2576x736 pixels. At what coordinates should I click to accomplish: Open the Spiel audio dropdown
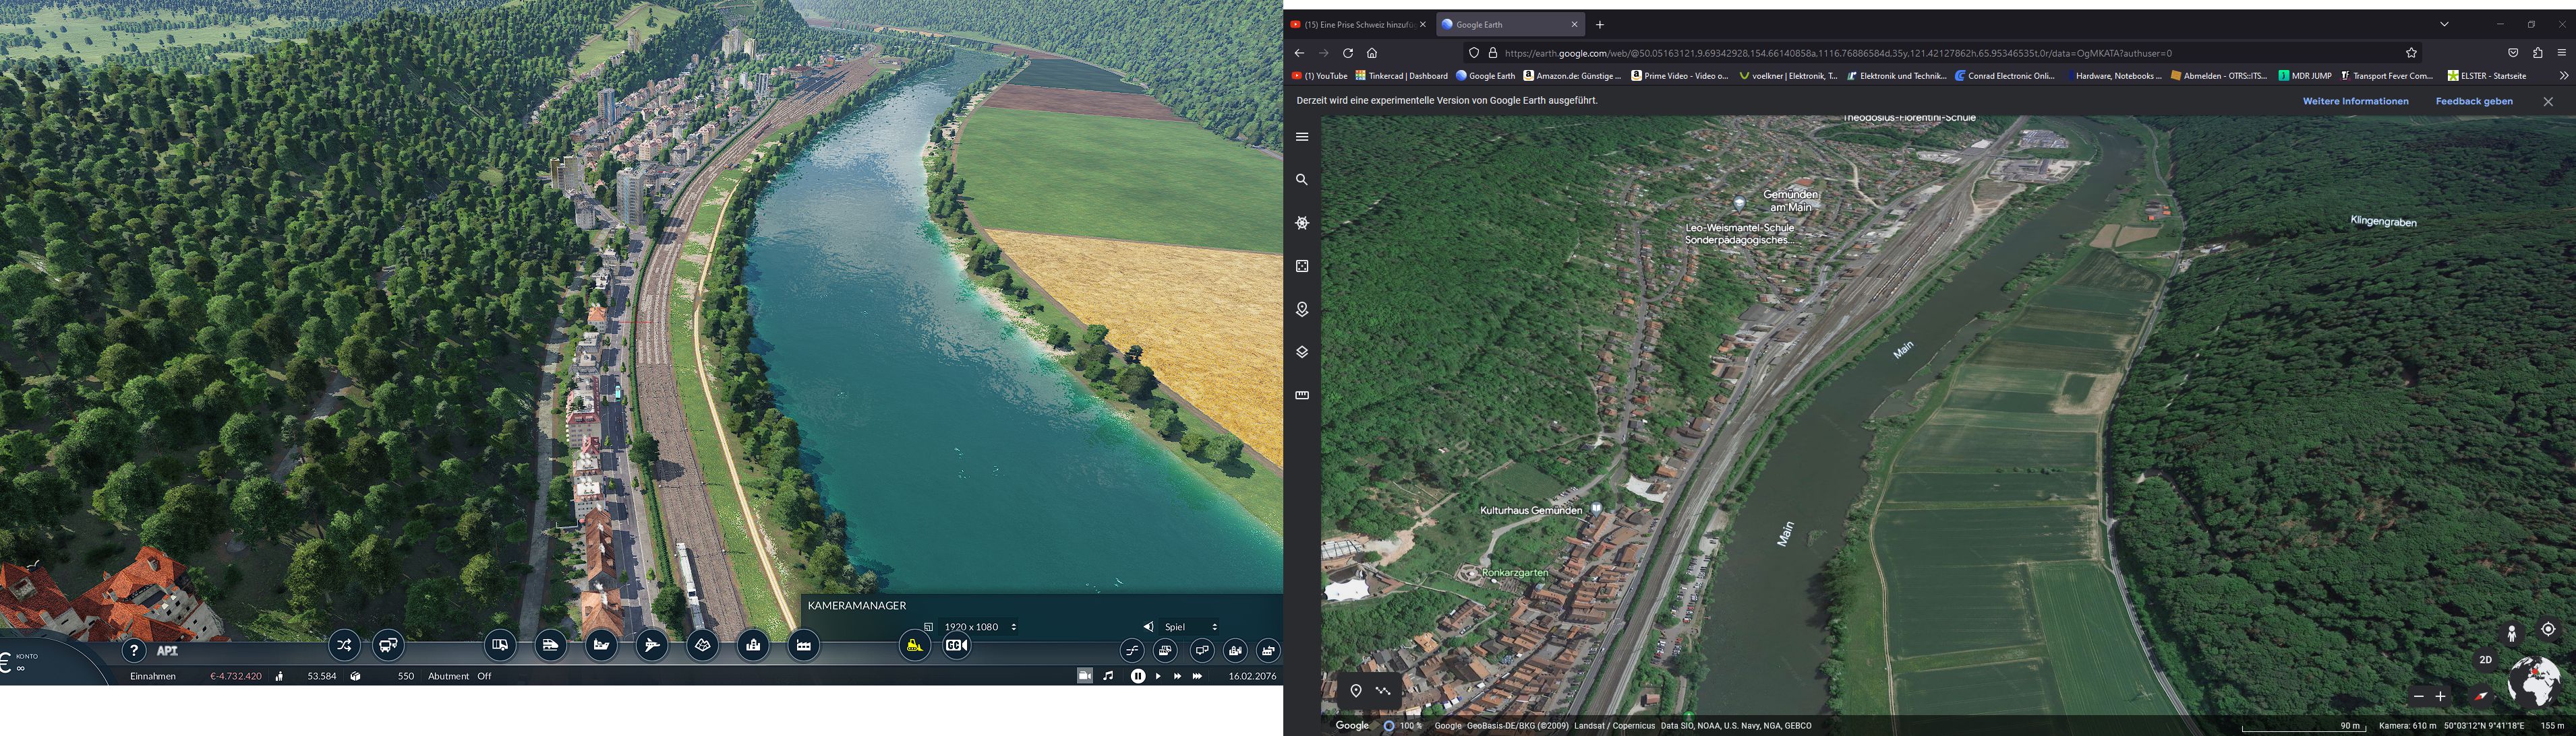click(x=1190, y=627)
